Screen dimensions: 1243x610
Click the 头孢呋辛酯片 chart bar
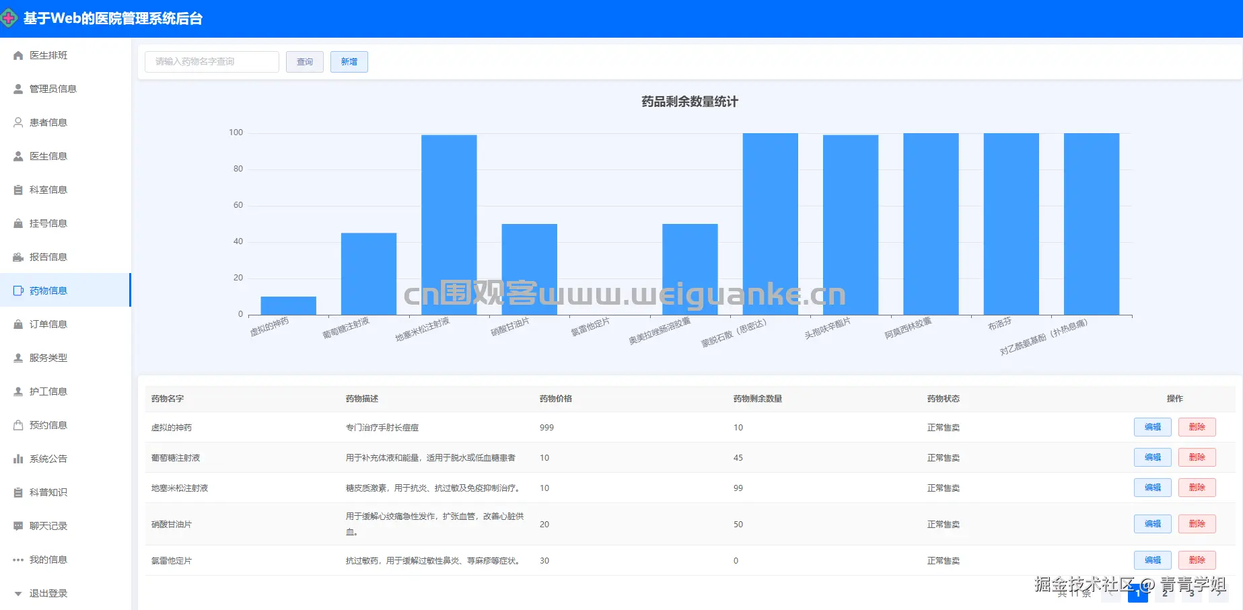click(851, 225)
